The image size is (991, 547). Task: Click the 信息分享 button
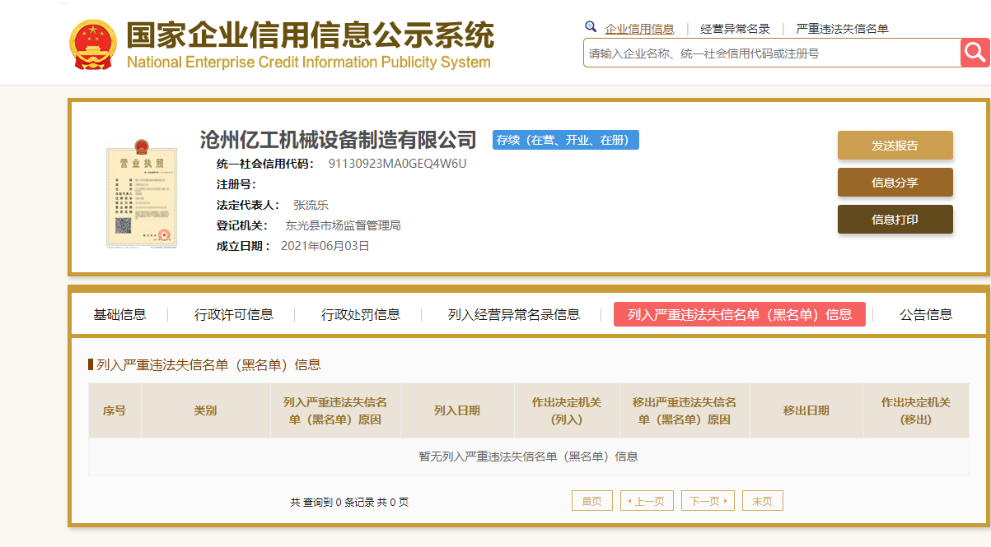(895, 182)
